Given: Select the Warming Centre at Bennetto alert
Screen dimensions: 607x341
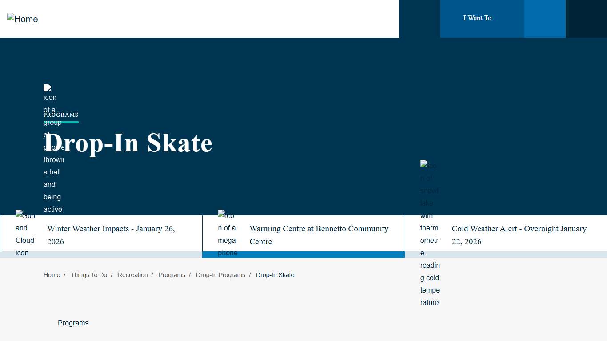Looking at the screenshot, I should (319, 235).
